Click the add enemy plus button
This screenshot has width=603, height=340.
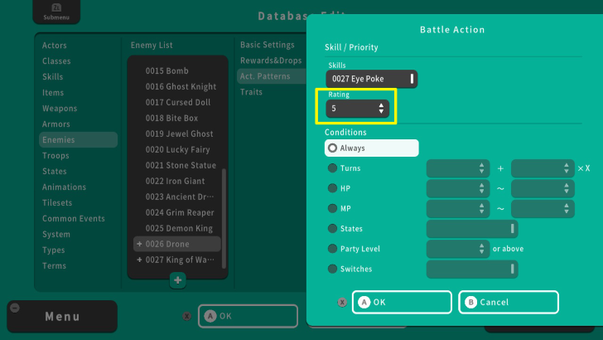pos(177,280)
